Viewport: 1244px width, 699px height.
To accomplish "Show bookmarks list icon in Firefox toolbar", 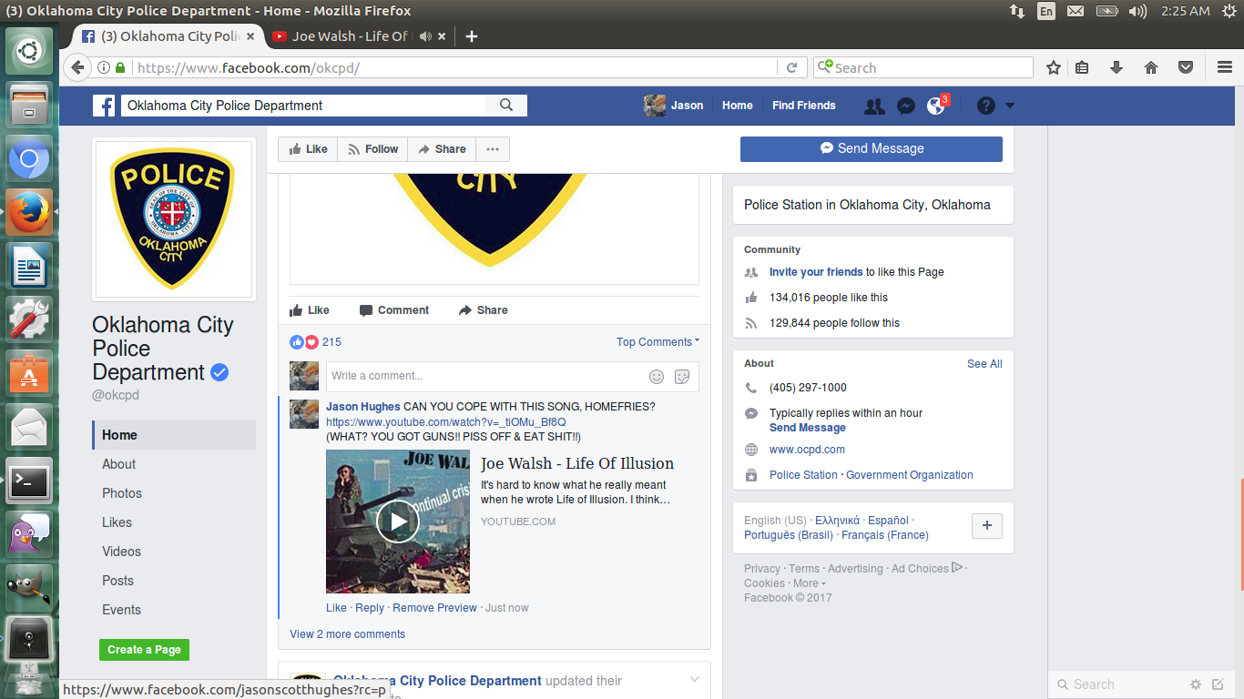I will click(1082, 67).
